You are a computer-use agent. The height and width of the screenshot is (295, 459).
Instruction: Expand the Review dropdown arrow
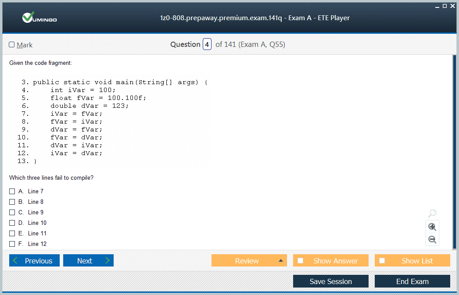[x=281, y=261]
